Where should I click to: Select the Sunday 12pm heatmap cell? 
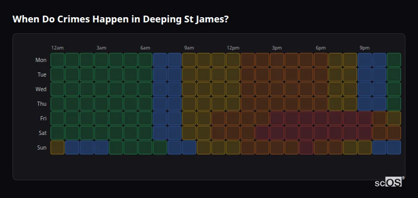[x=233, y=147]
